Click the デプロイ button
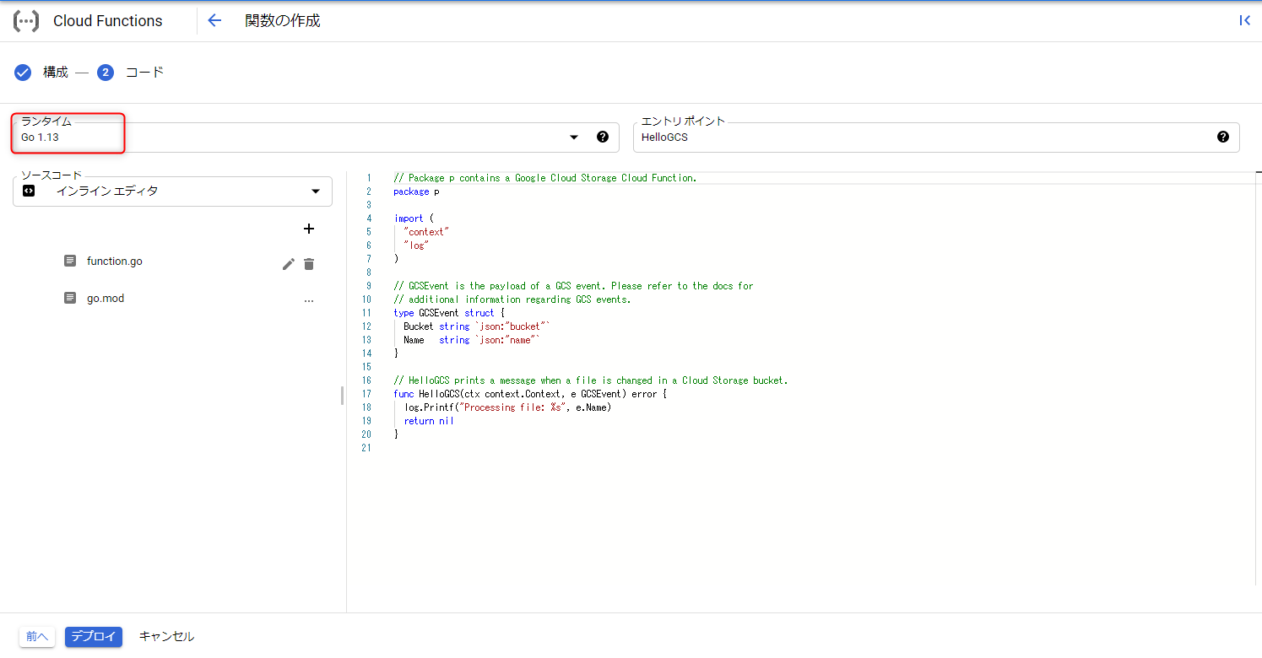The image size is (1262, 658). (x=94, y=637)
